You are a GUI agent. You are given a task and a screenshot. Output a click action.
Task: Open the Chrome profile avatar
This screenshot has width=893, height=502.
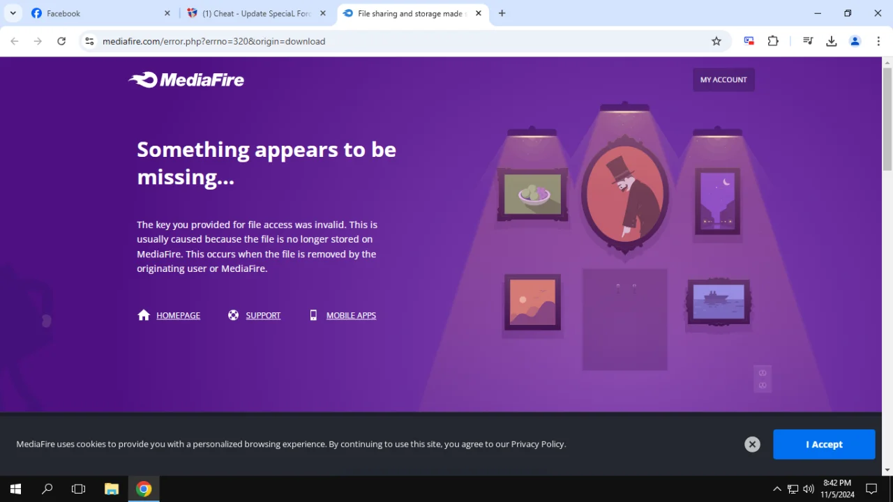(x=855, y=41)
